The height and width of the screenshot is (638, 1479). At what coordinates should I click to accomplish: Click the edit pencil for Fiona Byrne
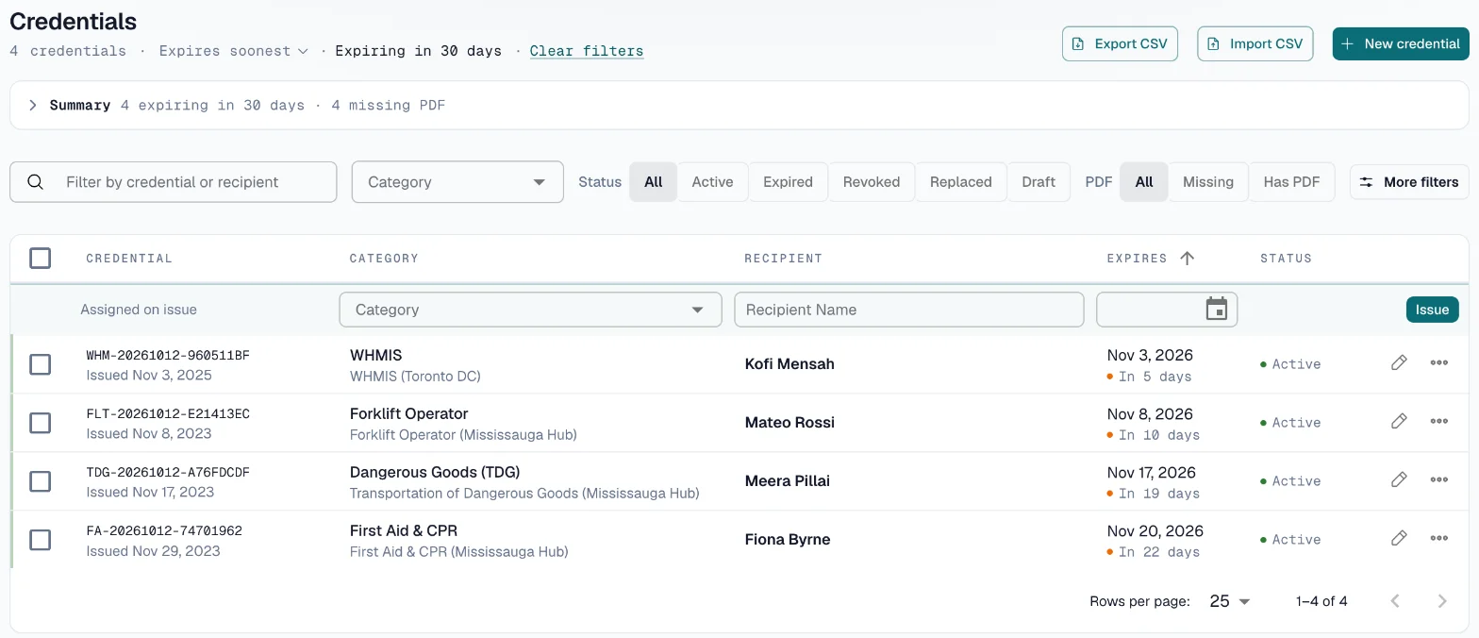pos(1399,538)
